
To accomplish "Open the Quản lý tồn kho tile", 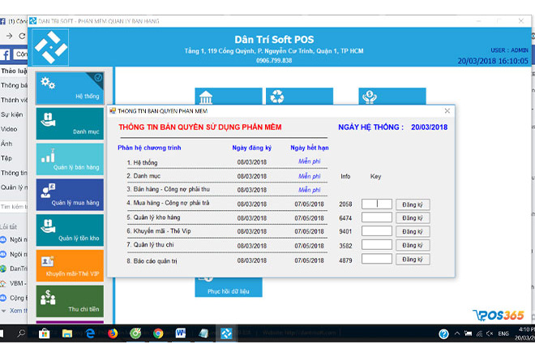I will click(x=70, y=230).
